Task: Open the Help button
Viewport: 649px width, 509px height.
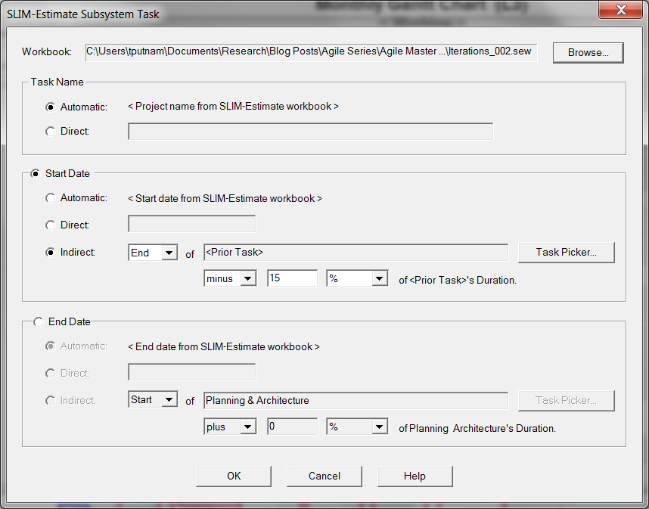Action: 415,476
